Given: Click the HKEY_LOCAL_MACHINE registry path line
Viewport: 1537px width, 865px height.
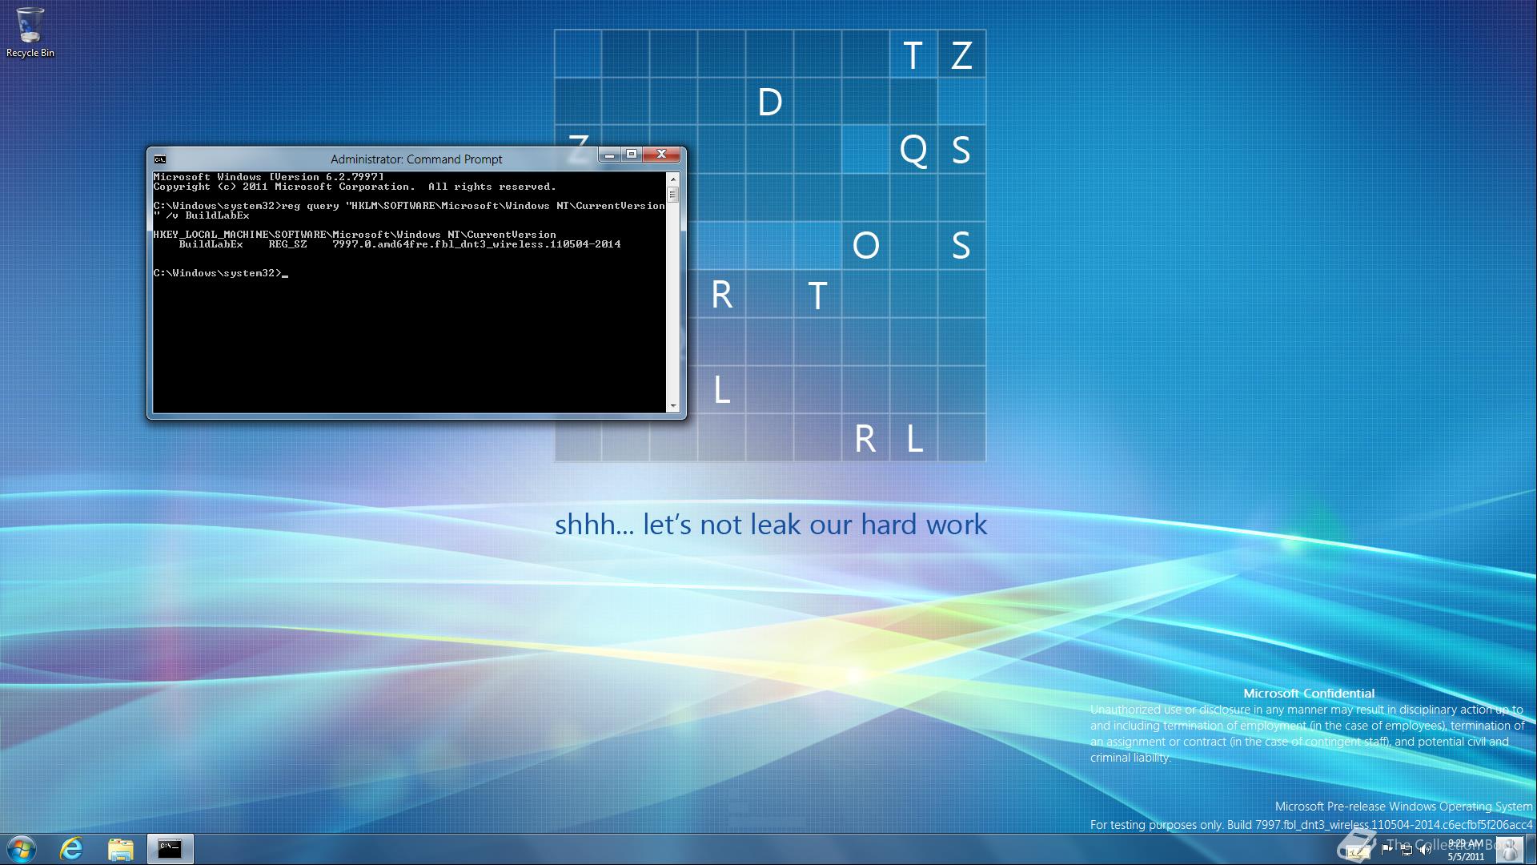Looking at the screenshot, I should tap(355, 235).
